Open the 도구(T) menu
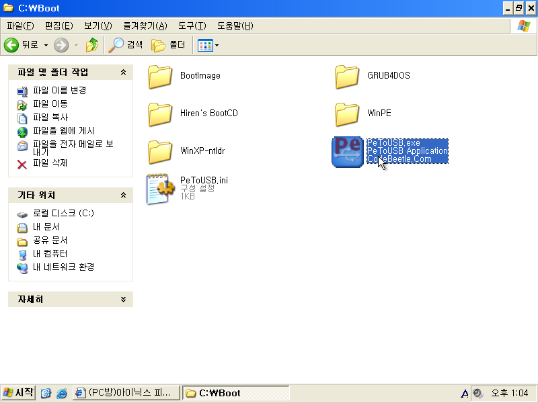This screenshot has height=403, width=538. point(192,26)
